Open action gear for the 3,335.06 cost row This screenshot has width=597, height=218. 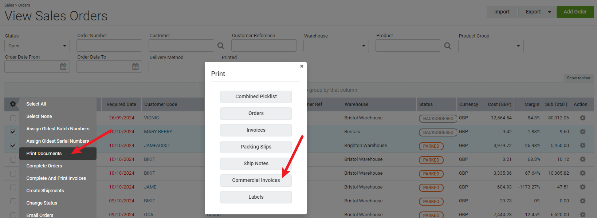click(582, 173)
